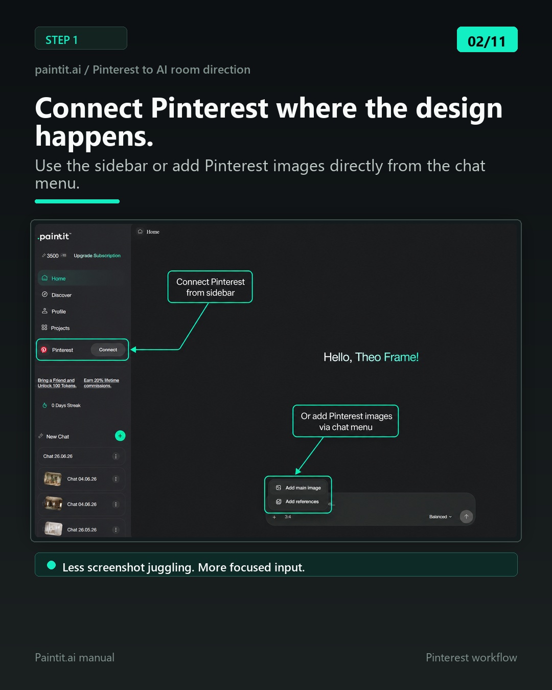Click the 3:4 aspect ratio selector

point(288,517)
